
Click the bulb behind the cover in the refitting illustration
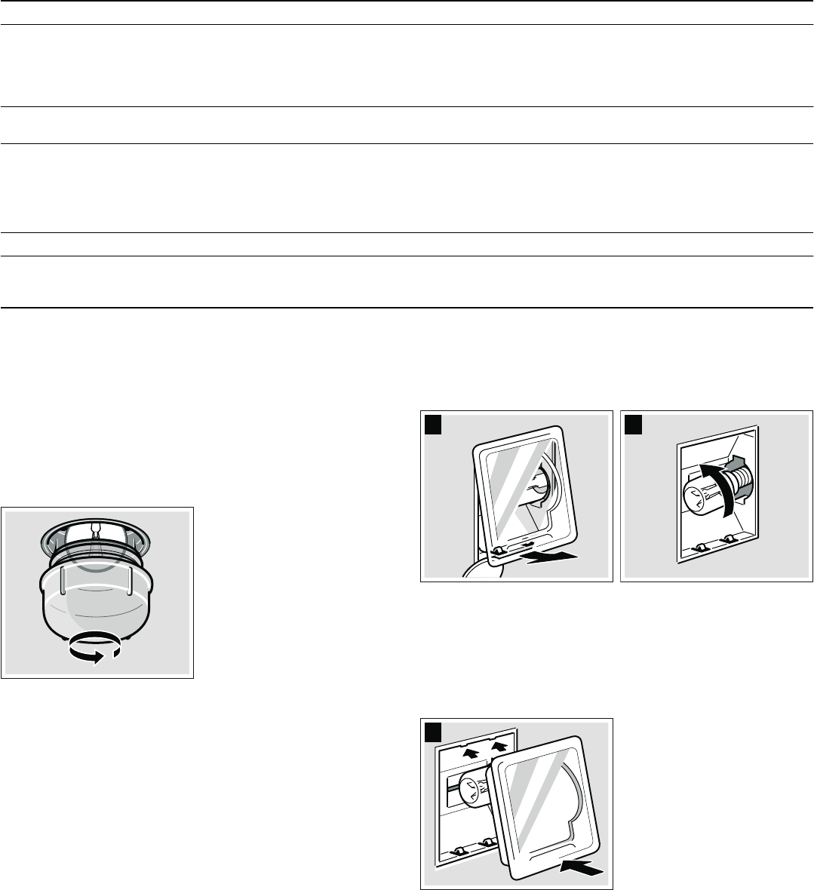click(475, 788)
